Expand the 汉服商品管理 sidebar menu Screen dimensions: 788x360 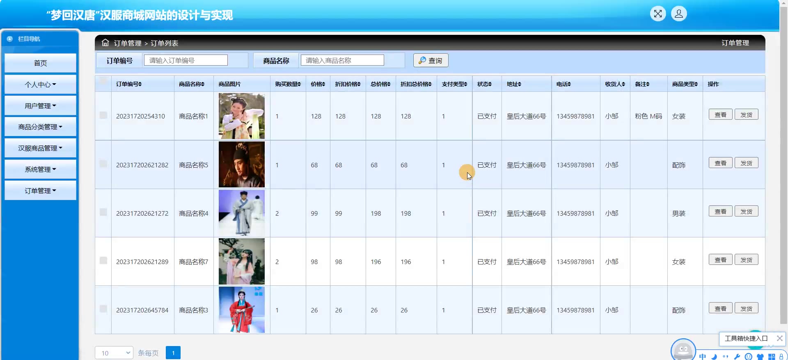pyautogui.click(x=40, y=148)
